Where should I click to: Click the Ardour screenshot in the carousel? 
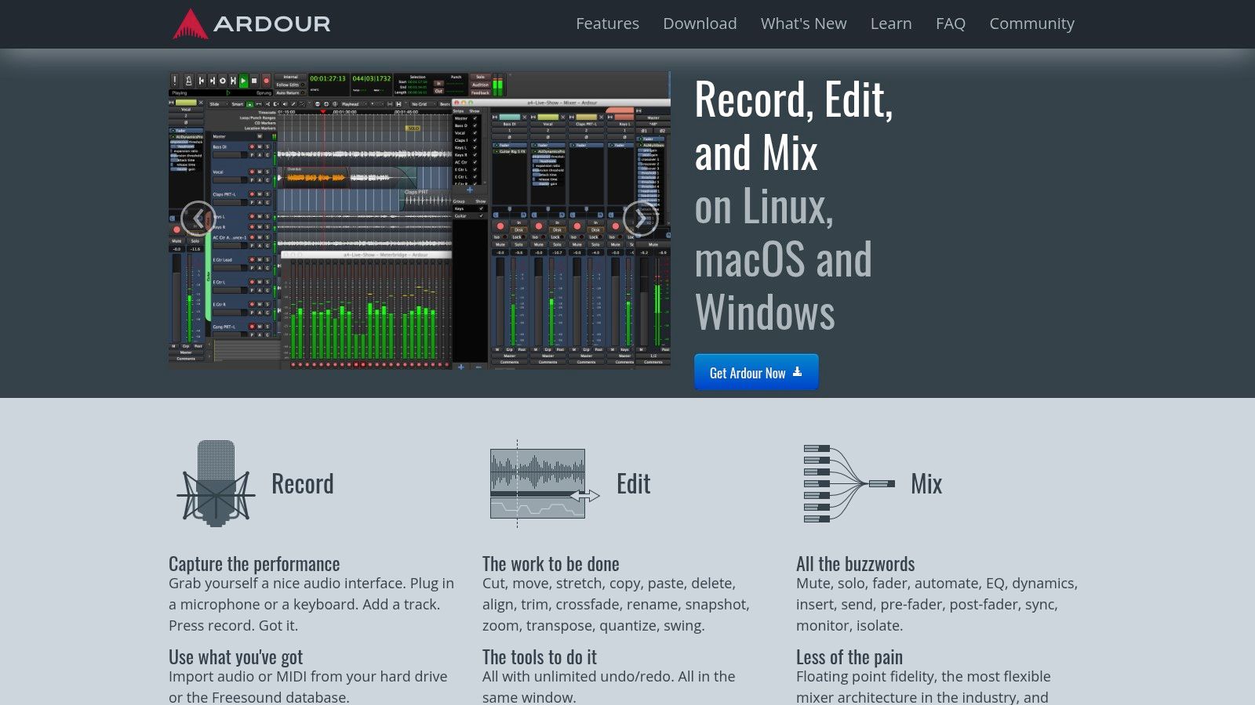pos(420,219)
